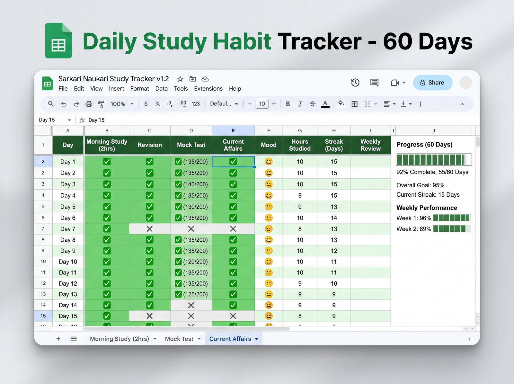
Task: Open the font family dropdown
Action: (224, 104)
